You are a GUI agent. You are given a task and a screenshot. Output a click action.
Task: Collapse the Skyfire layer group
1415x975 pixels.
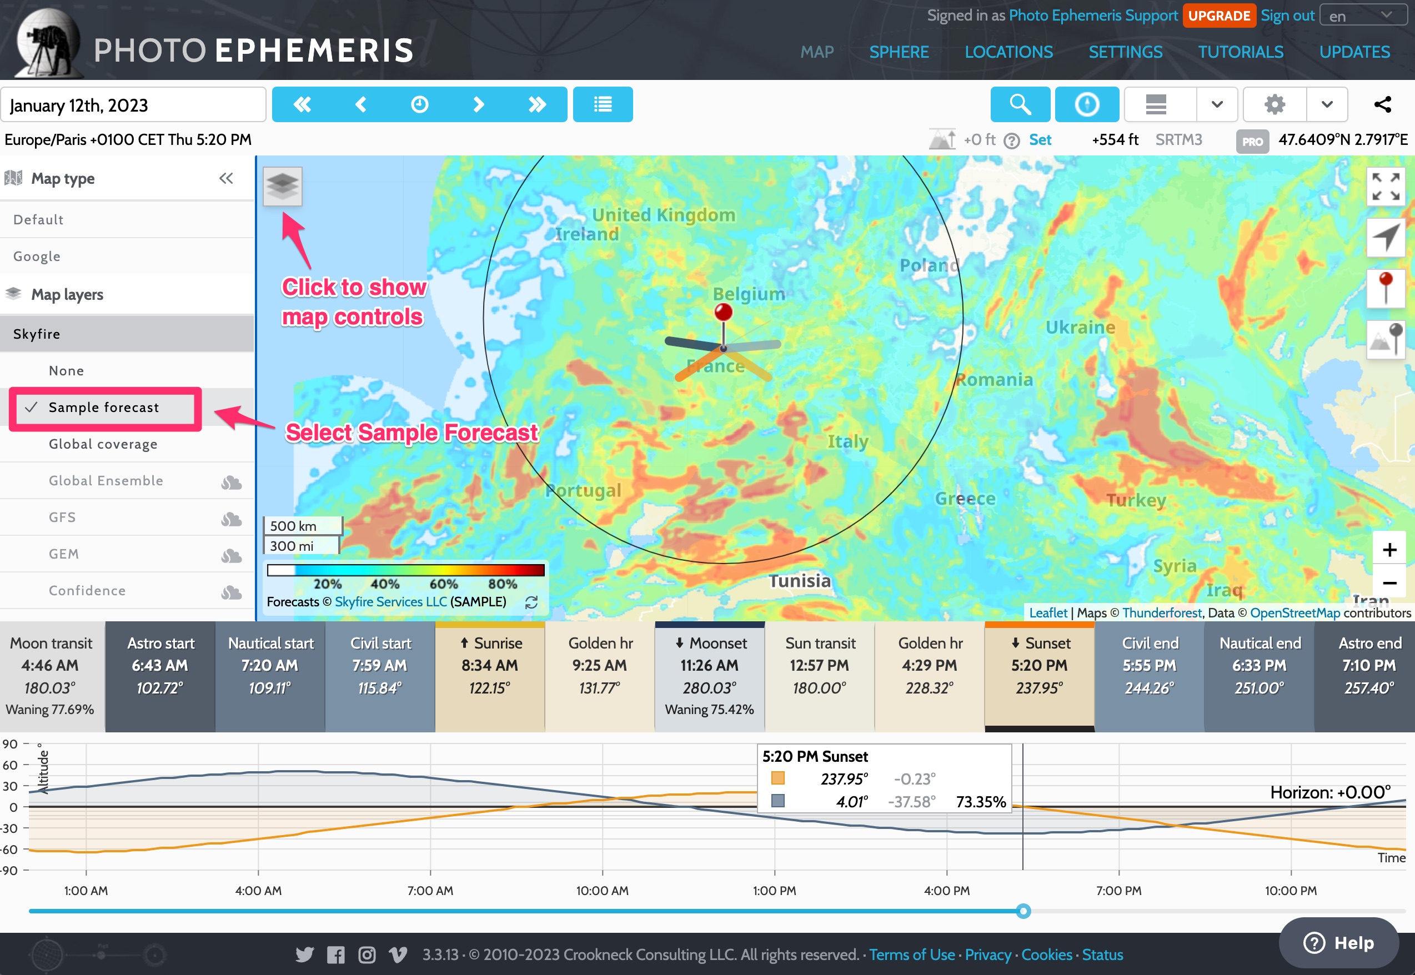[x=127, y=334]
